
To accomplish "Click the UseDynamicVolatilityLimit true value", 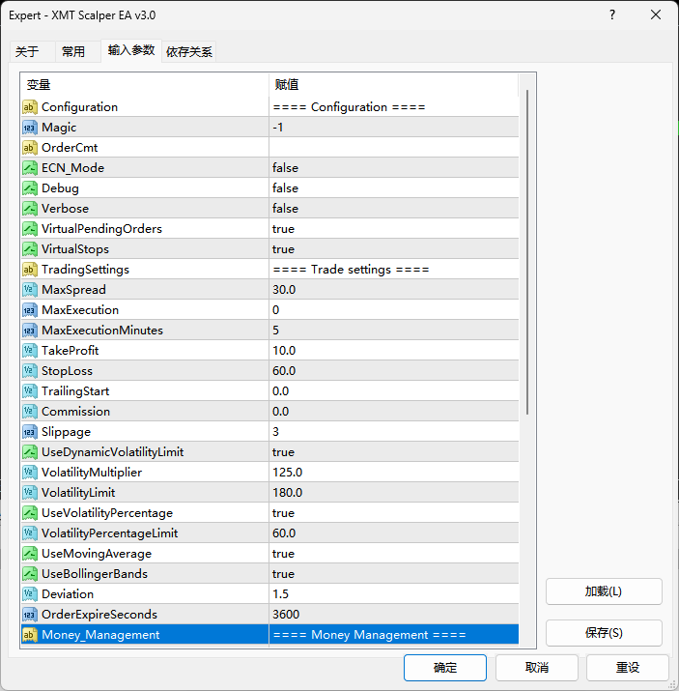I will [283, 452].
